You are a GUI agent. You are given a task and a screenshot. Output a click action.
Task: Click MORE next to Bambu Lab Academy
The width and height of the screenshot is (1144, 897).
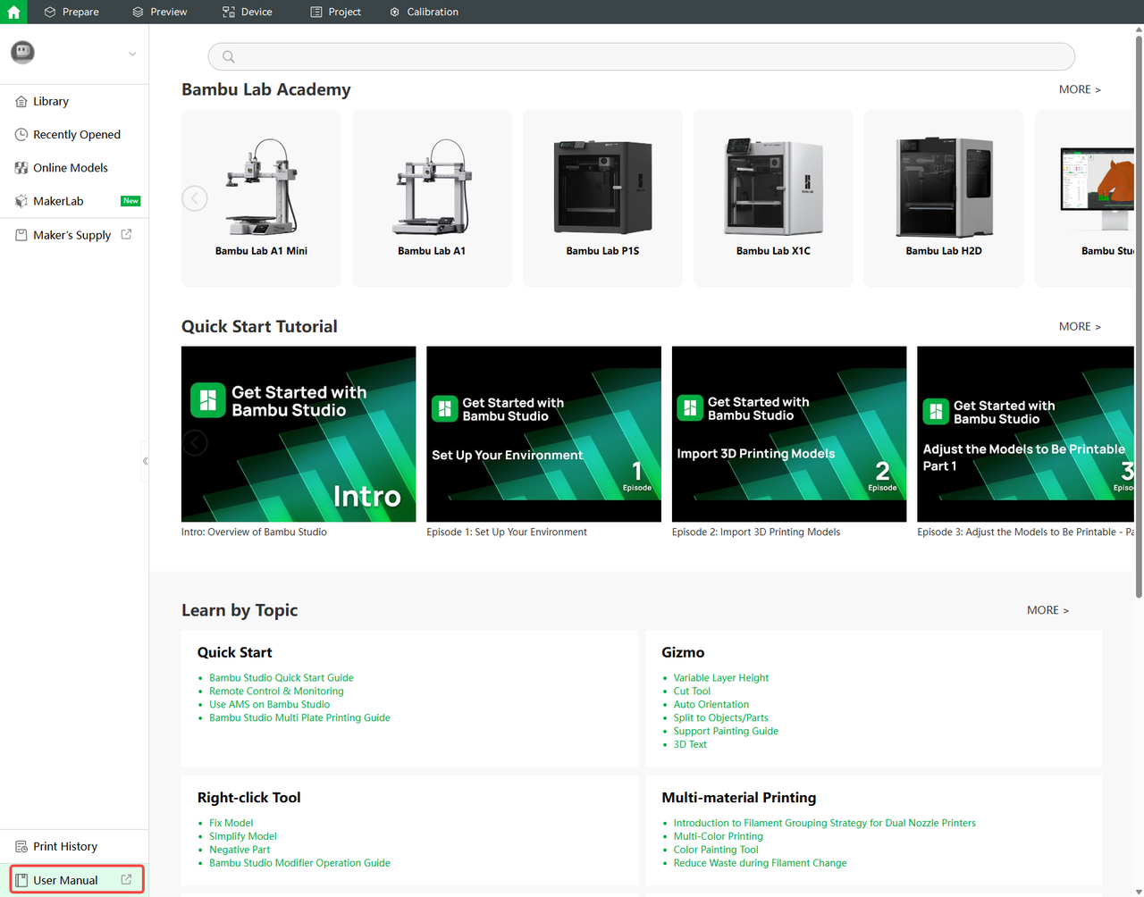tap(1080, 89)
